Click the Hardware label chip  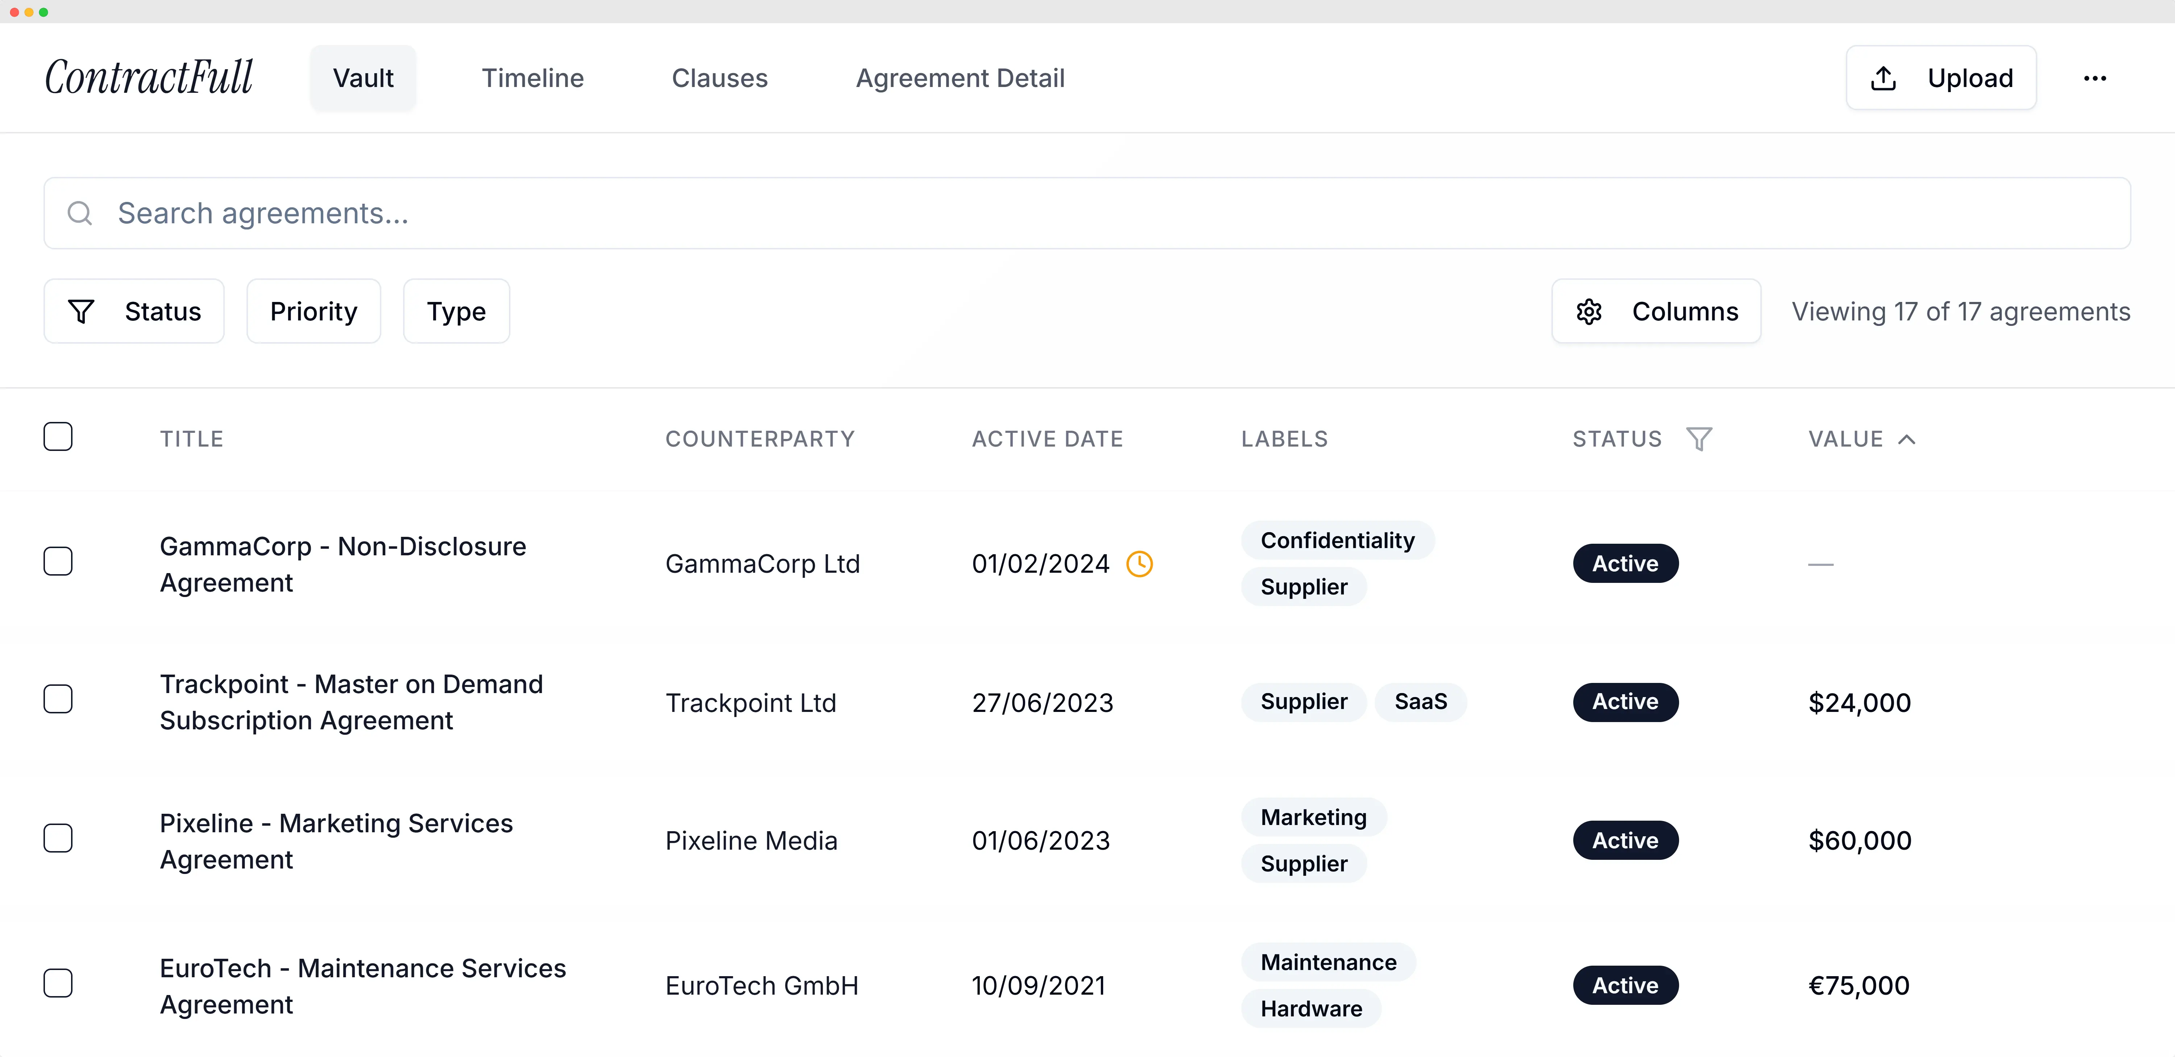point(1311,1009)
